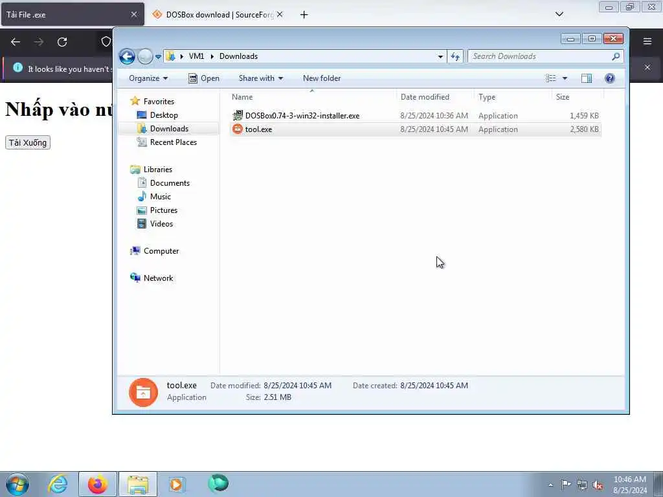663x497 pixels.
Task: Open the Videos library
Action: [x=161, y=223]
